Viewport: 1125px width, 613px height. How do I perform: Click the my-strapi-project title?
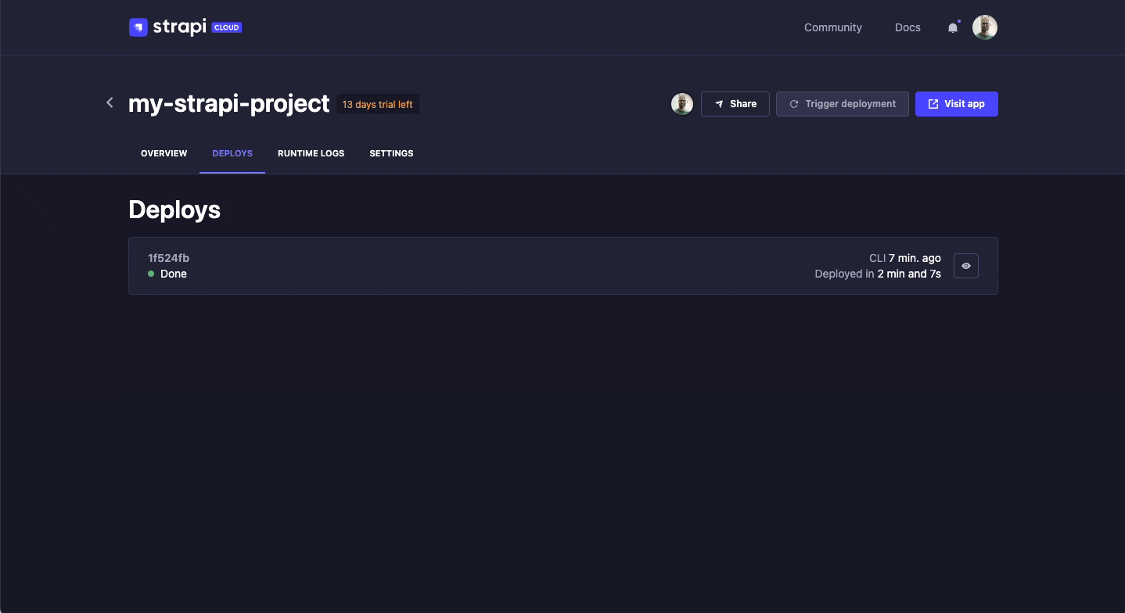pyautogui.click(x=228, y=104)
